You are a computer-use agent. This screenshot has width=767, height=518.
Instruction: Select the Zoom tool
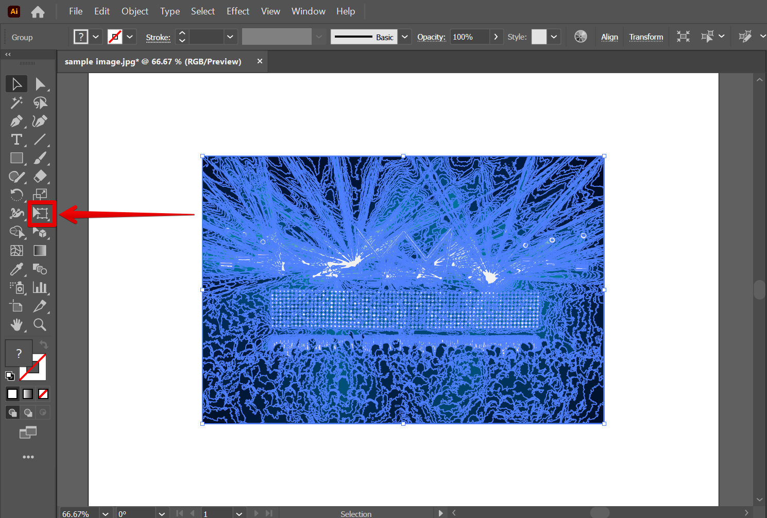[40, 325]
